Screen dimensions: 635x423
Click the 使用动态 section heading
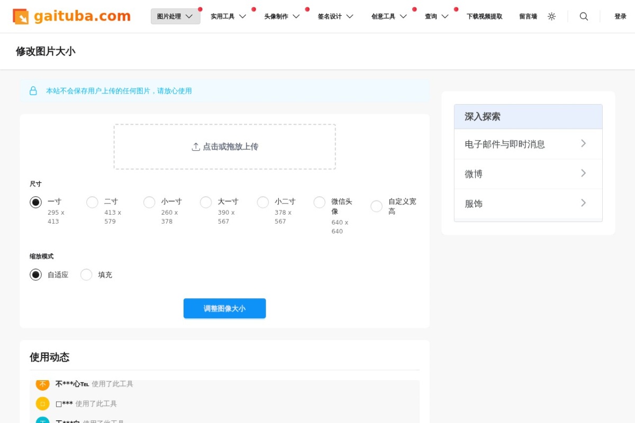pyautogui.click(x=49, y=357)
